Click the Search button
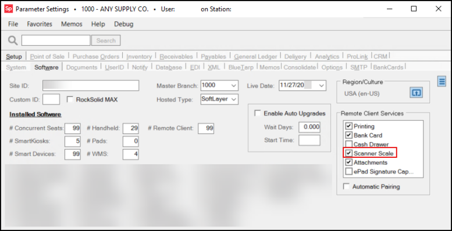 pyautogui.click(x=106, y=41)
